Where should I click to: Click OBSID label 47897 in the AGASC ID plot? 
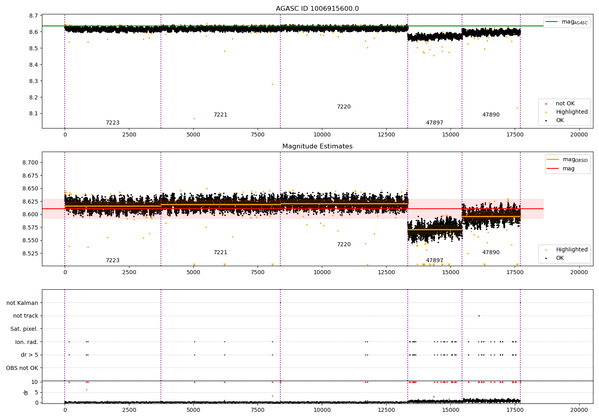tap(434, 123)
